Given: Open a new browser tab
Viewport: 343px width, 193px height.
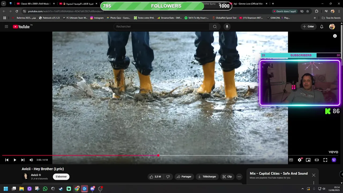Looking at the screenshot, I should point(273,4).
